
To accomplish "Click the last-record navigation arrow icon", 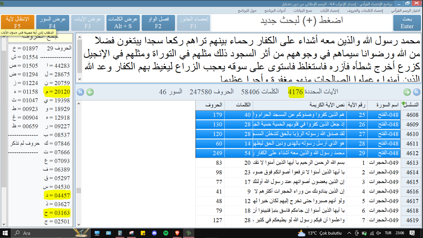I will point(416,92).
